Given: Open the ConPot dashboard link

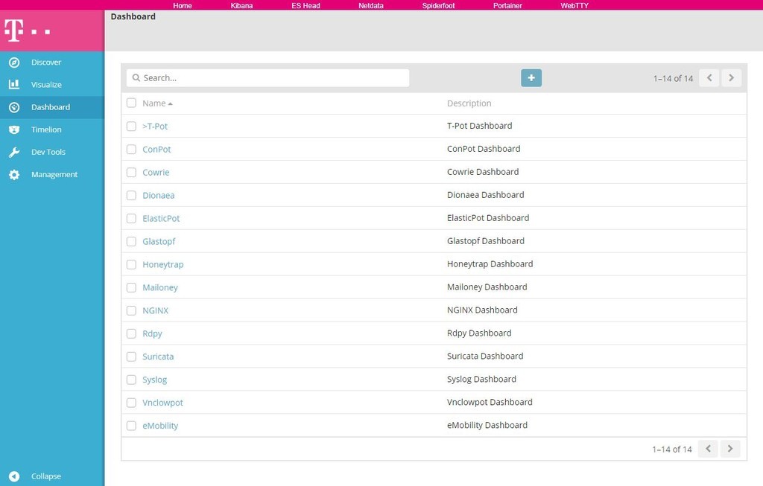Looking at the screenshot, I should (156, 149).
